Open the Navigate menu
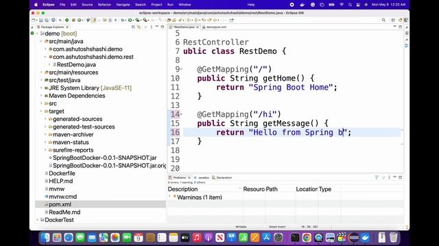The image size is (439, 246). pos(123,5)
